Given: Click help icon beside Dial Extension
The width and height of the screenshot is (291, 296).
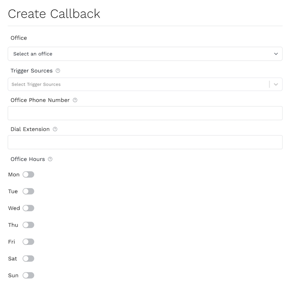Looking at the screenshot, I should pyautogui.click(x=55, y=129).
